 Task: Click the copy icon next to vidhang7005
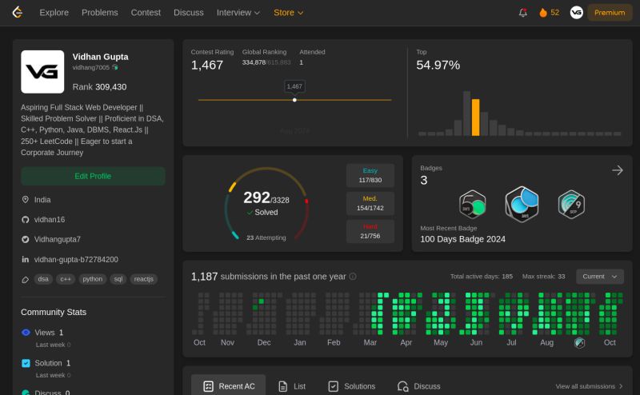tap(115, 67)
